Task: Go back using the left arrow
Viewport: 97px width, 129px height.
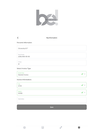Action: coord(18,38)
